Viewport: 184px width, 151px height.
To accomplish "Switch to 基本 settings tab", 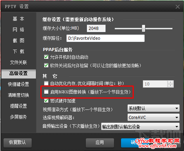I will click(x=19, y=19).
